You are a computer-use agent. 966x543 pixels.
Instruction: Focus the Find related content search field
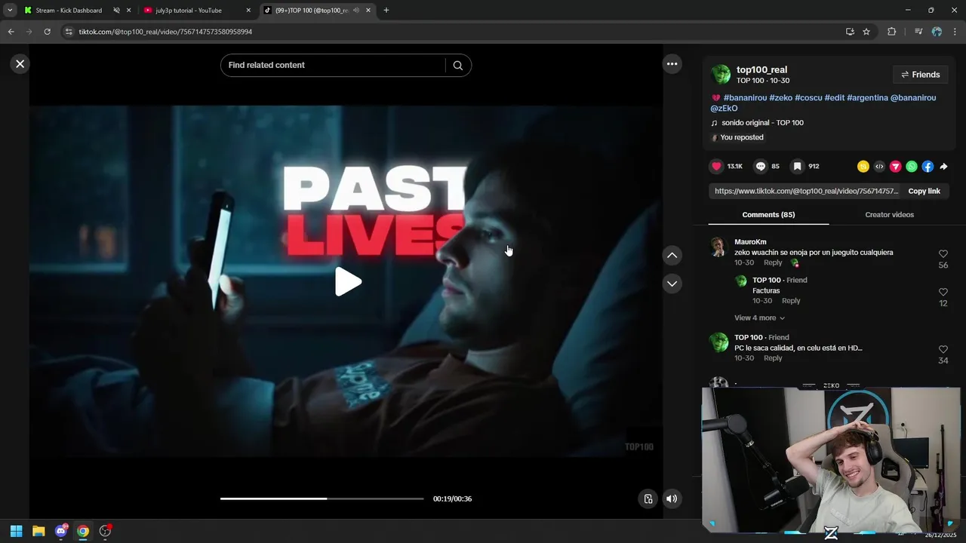[x=332, y=66]
